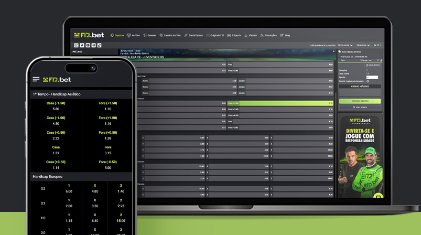Pick option 1 at 2.80 in 0:1 row

(x=69, y=204)
